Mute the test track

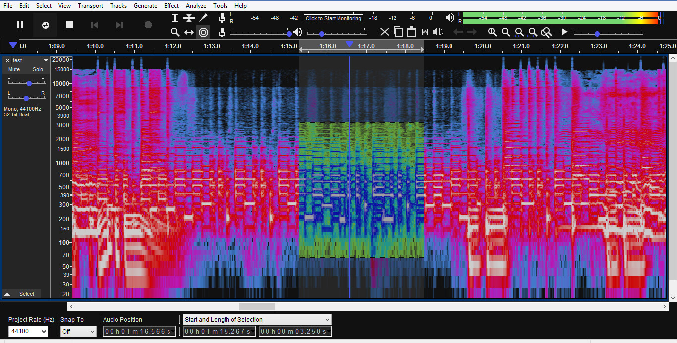click(x=13, y=69)
